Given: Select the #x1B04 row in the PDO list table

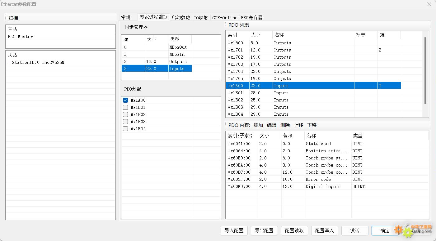Looking at the screenshot, I should coord(313,114).
